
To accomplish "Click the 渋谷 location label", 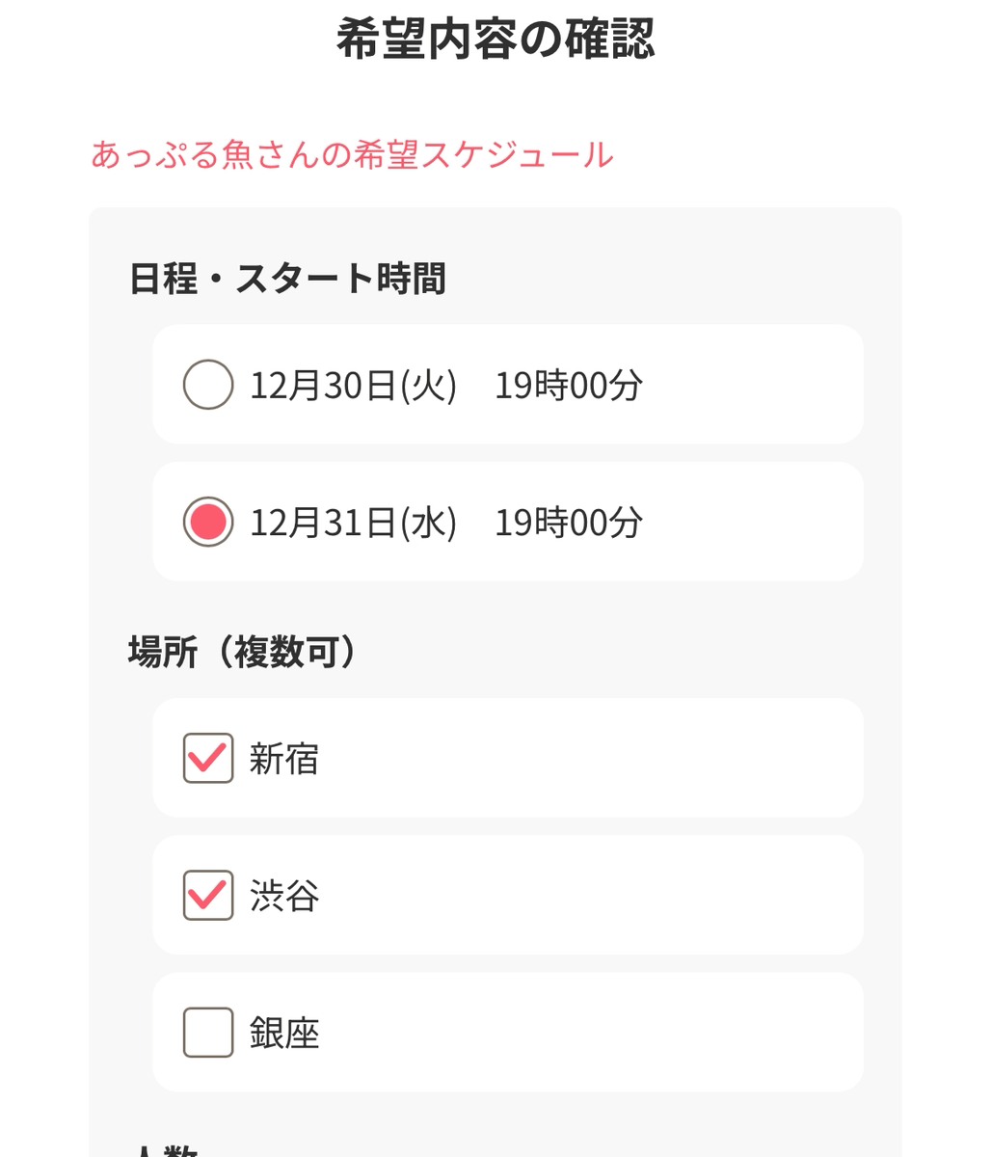I will click(x=283, y=896).
